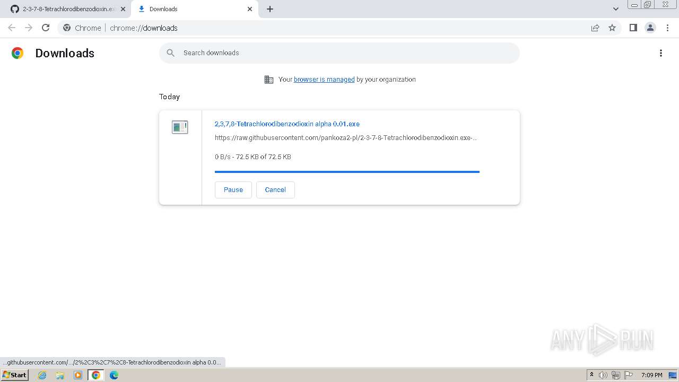
Task: Close the GitHub Tetrachlorodibenzodioxin tab
Action: coord(123,9)
